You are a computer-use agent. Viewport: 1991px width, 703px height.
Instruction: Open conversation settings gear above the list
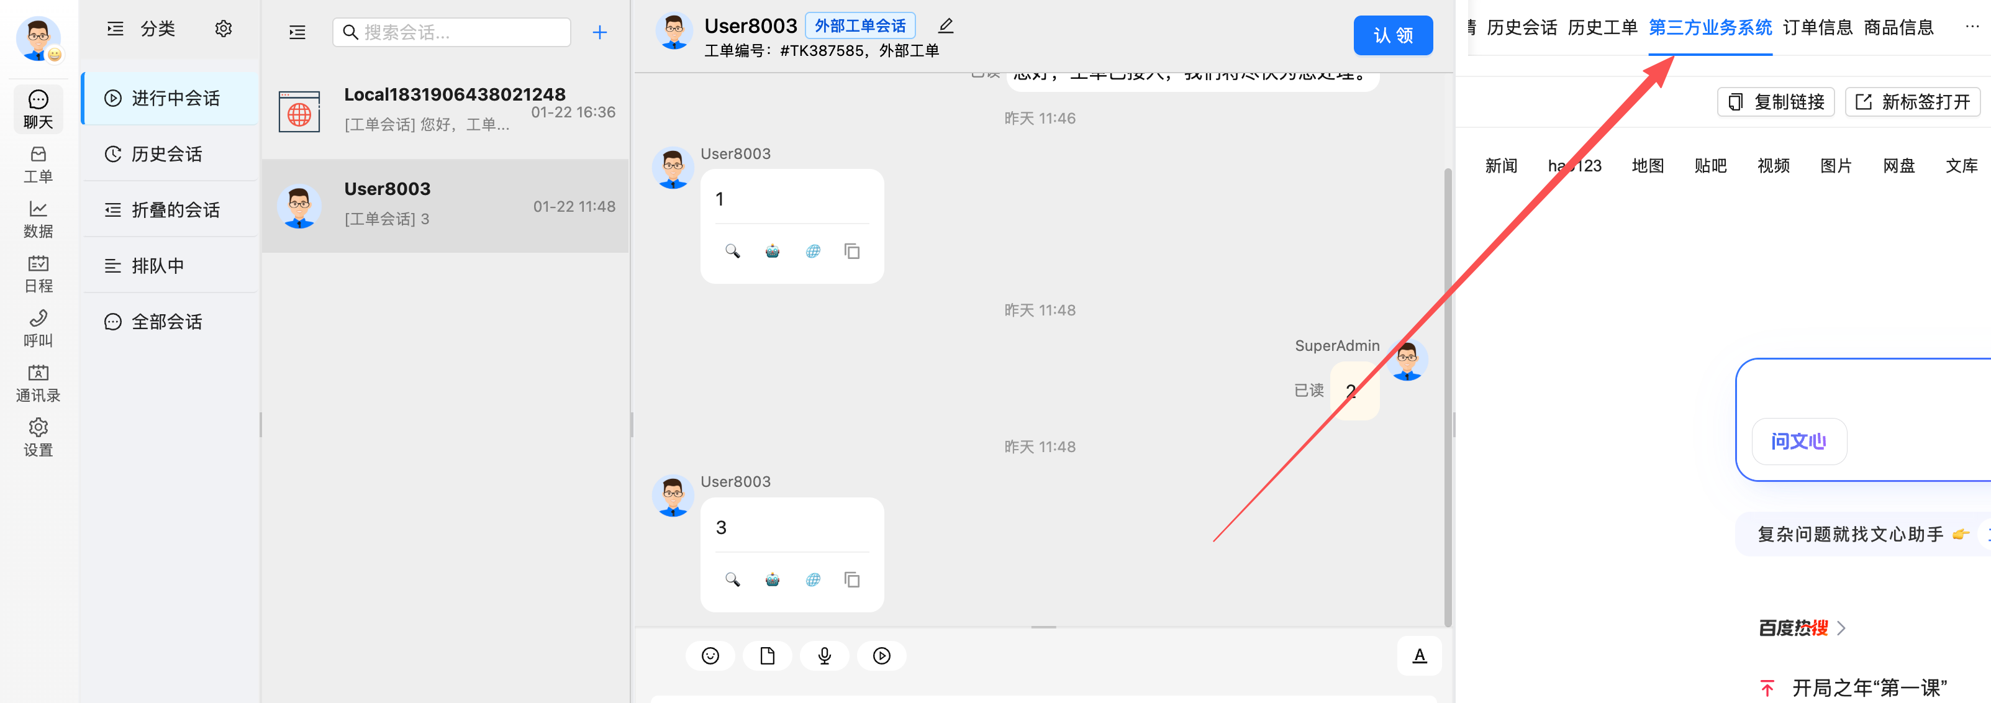(x=224, y=29)
